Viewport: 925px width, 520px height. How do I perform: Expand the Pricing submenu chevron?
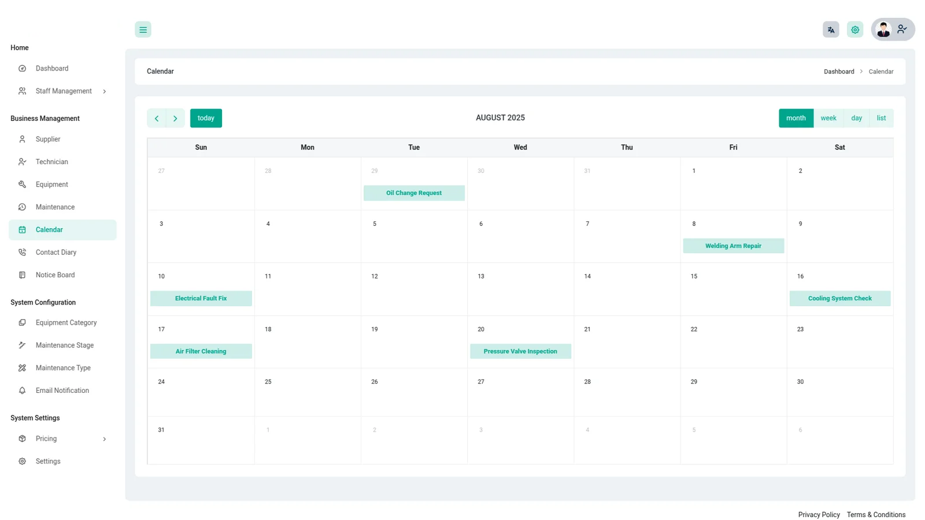click(105, 439)
